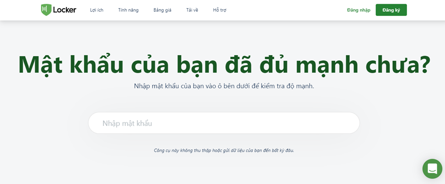Go to Bảng giá pricing page
445x184 pixels.
click(162, 10)
